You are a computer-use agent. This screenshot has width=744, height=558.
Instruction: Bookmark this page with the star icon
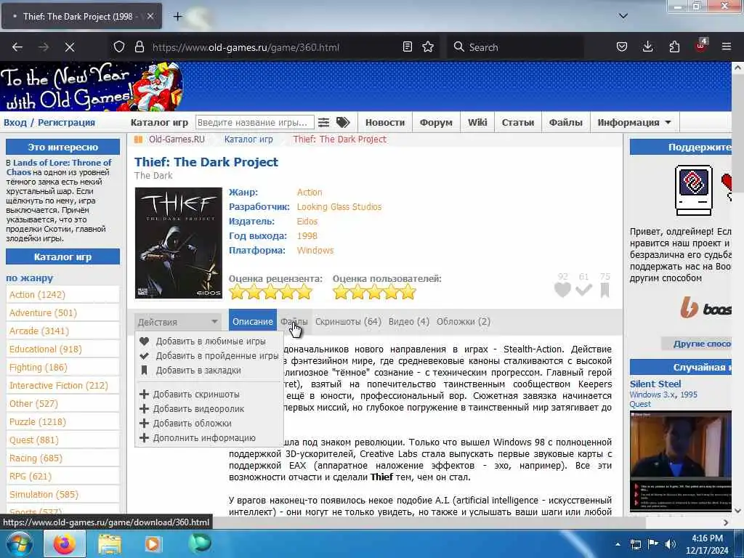point(428,47)
